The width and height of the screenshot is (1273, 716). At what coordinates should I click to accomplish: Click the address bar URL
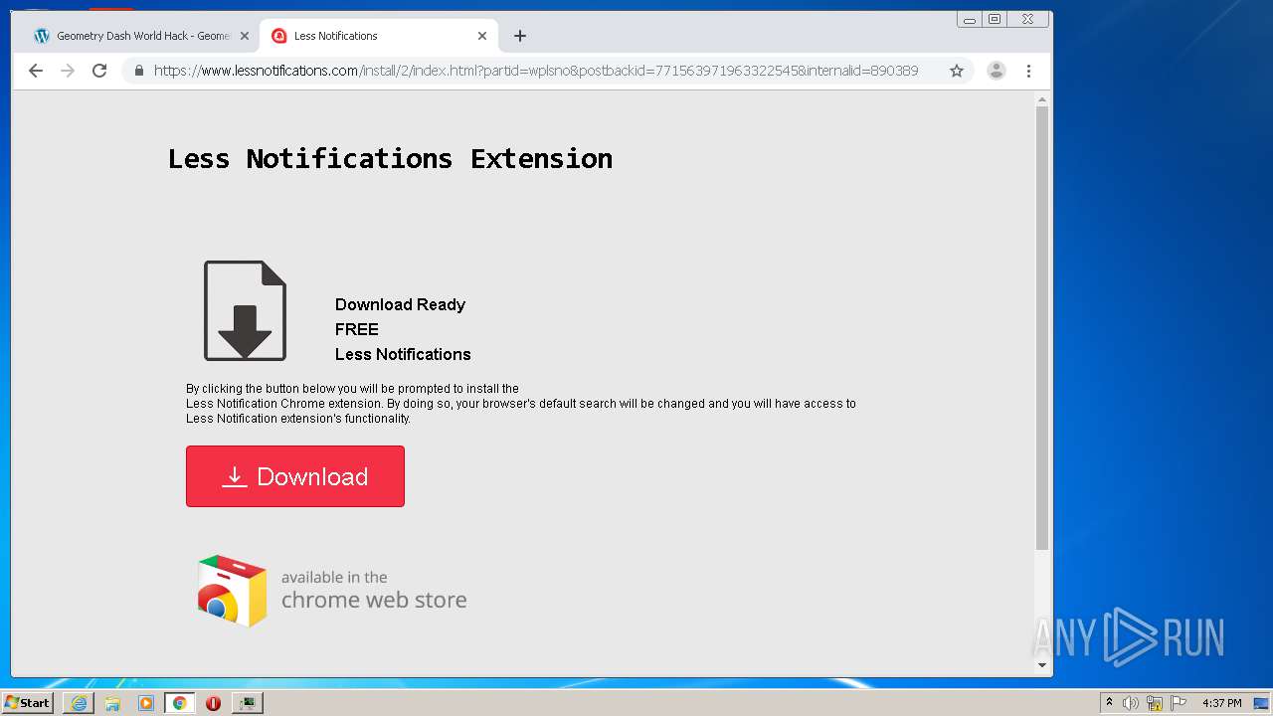click(x=536, y=71)
